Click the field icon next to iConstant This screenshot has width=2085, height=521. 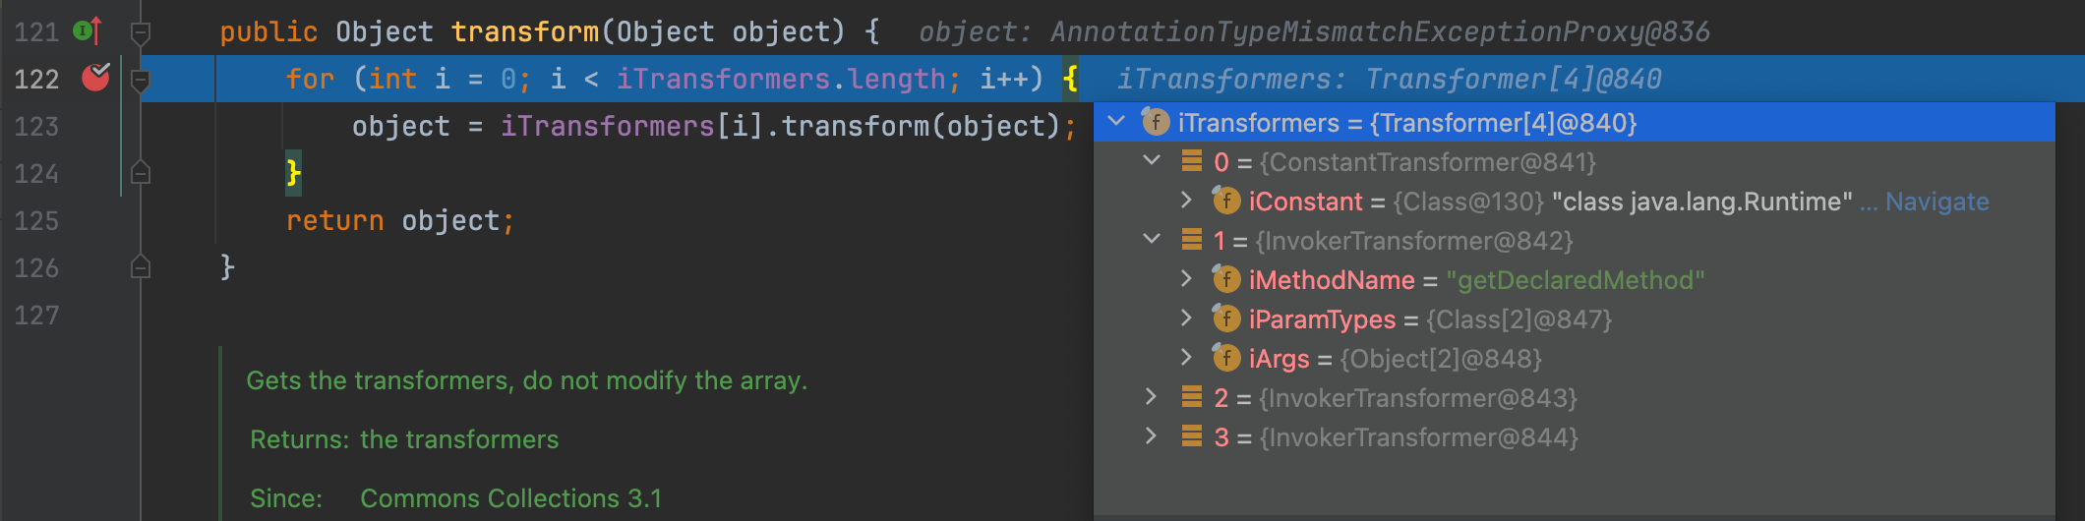[x=1225, y=202]
